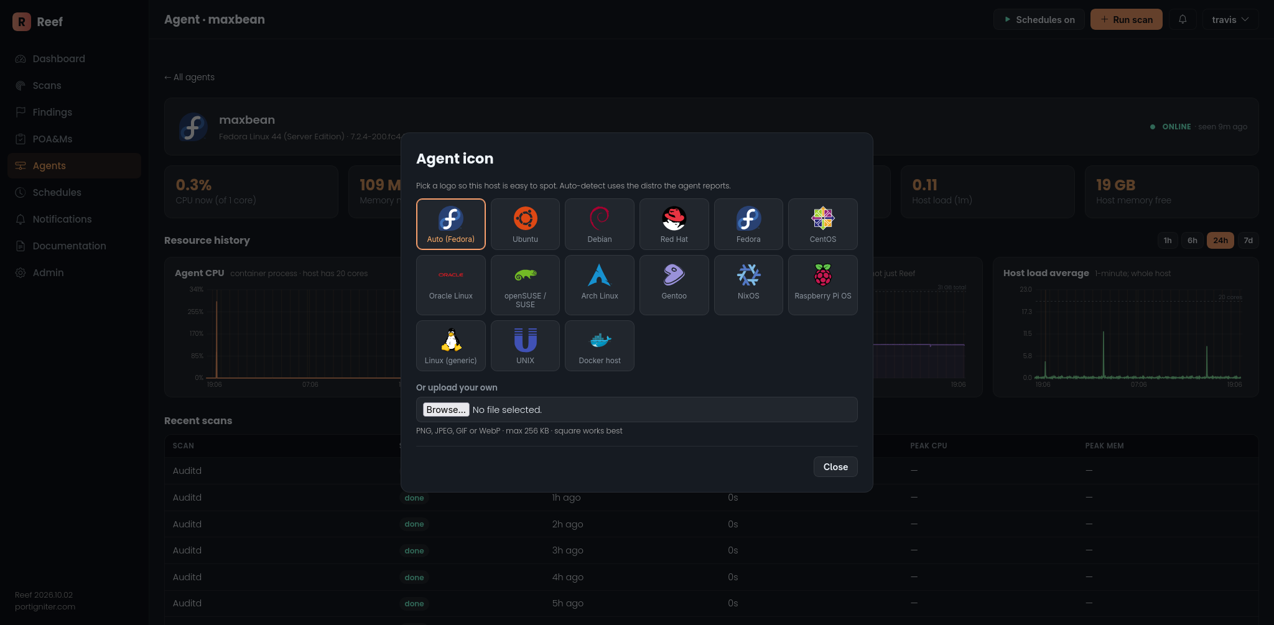Image resolution: width=1274 pixels, height=625 pixels.
Task: Open the travis user dropdown
Action: [1230, 19]
